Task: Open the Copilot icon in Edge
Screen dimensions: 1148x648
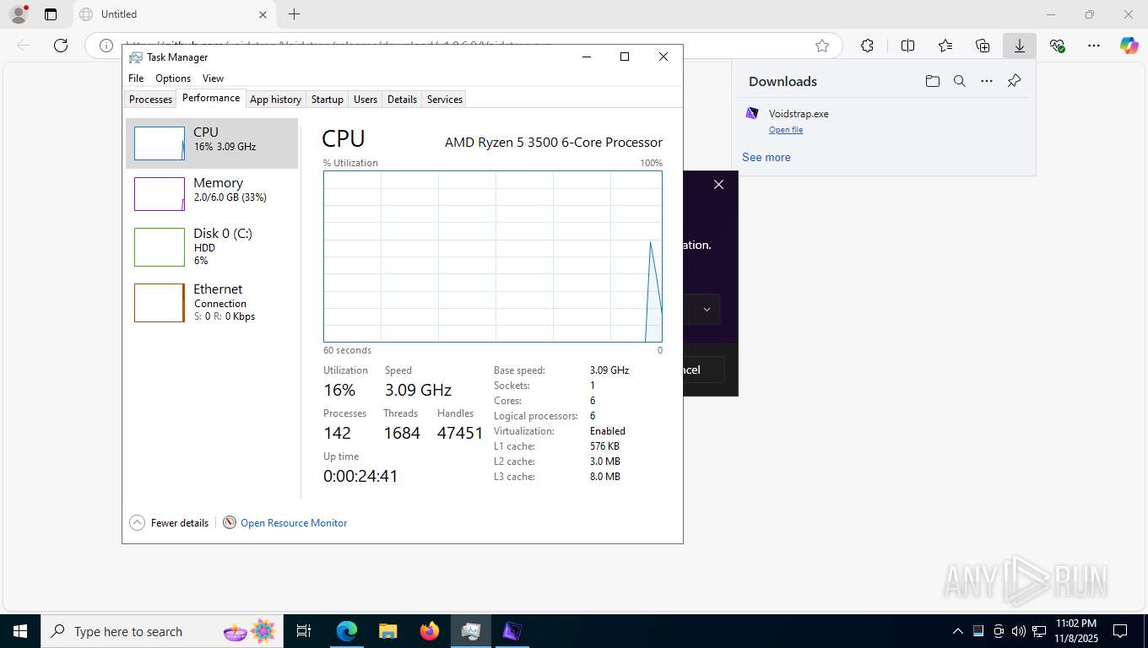Action: pos(1129,46)
